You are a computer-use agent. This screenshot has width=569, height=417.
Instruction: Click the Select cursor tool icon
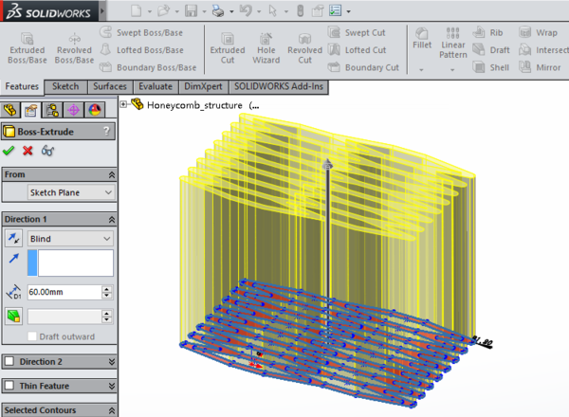(272, 10)
